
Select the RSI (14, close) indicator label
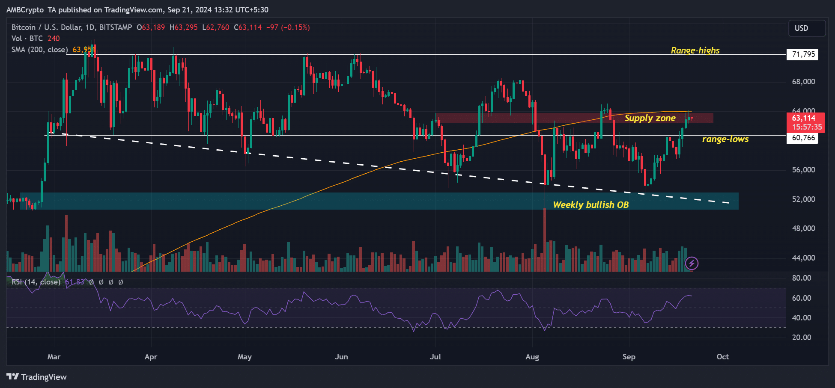tap(36, 282)
